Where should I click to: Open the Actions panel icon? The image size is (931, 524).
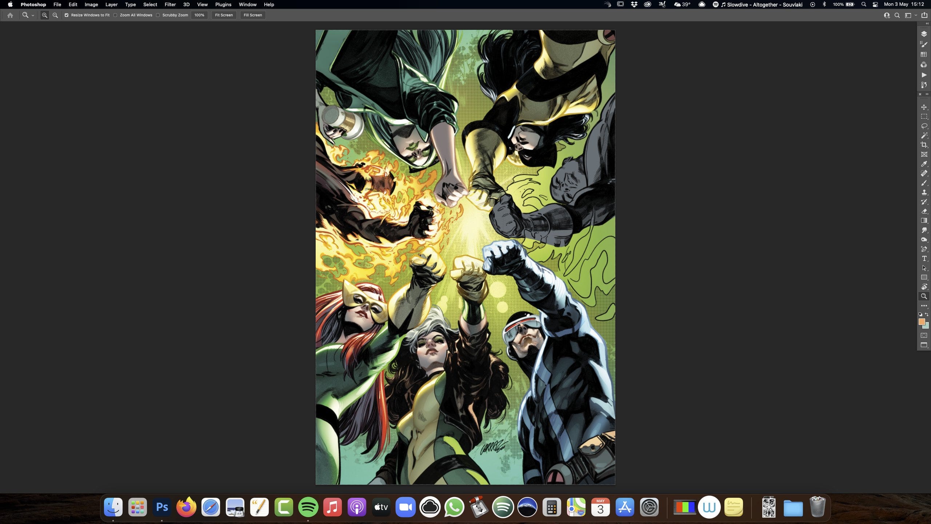pyautogui.click(x=924, y=75)
